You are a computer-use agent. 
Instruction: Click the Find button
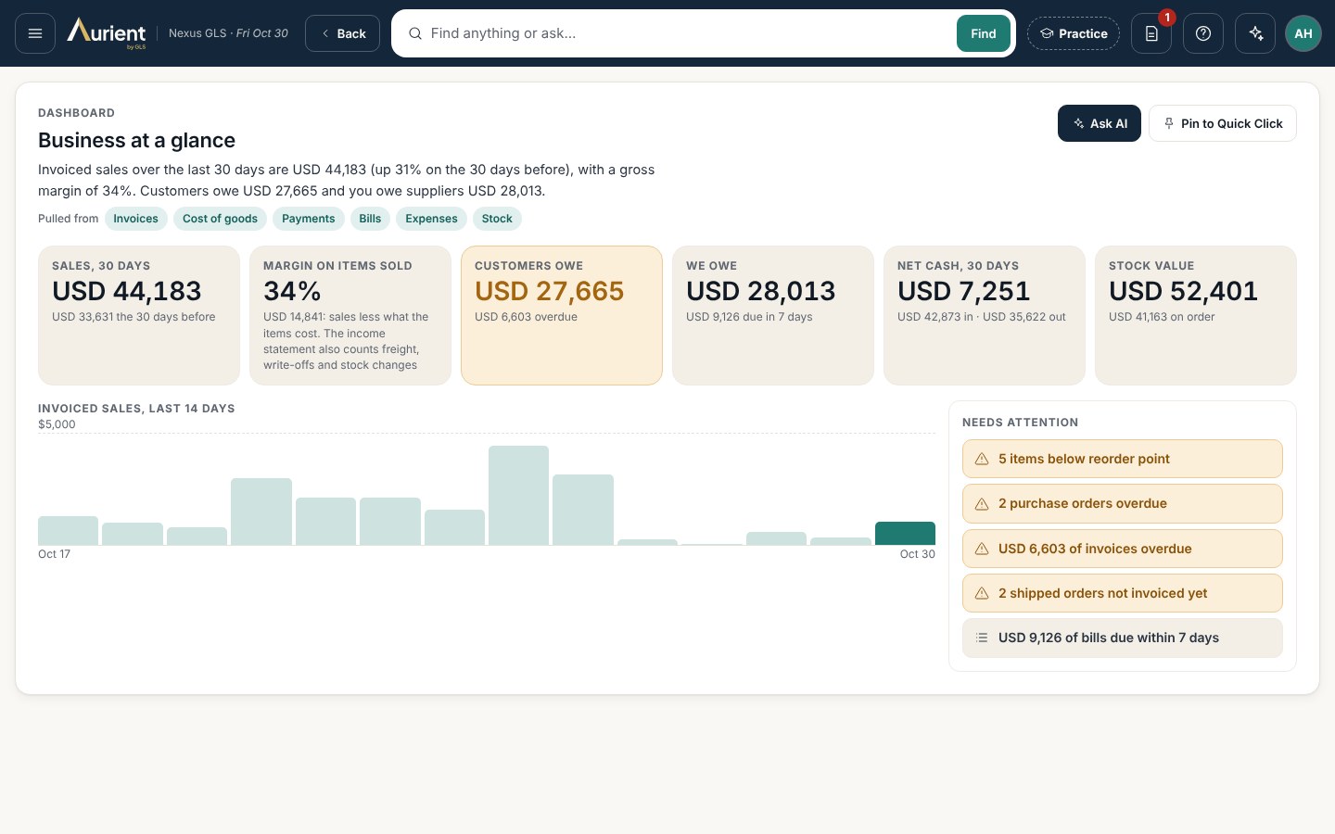(983, 33)
